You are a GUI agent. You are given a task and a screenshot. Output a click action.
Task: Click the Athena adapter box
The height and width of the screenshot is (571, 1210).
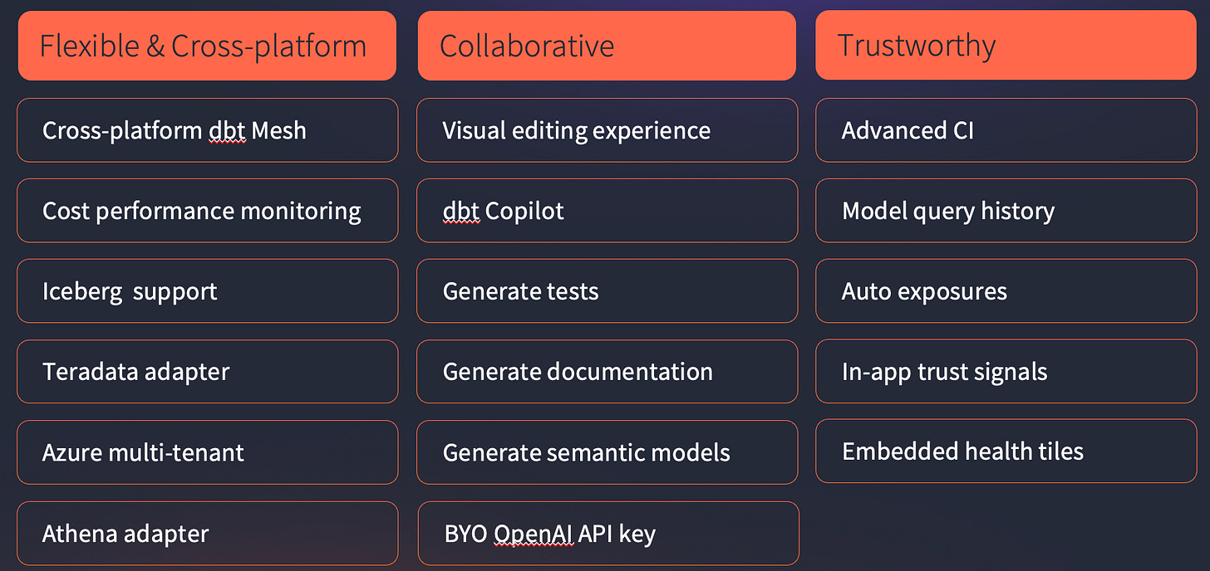click(207, 533)
